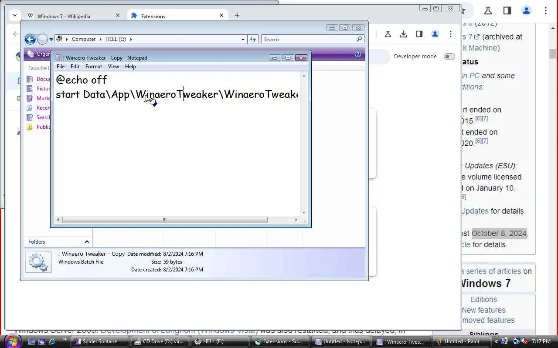Refresh the Explorer folder view

tap(253, 39)
